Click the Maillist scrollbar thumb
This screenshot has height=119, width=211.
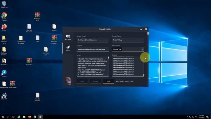tap(144, 75)
